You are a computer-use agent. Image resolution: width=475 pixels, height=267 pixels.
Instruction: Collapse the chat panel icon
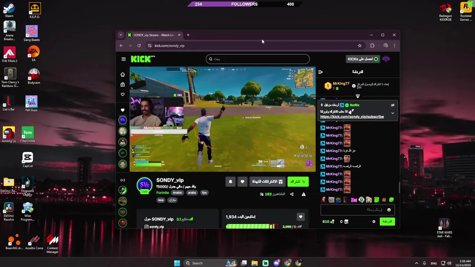pyautogui.click(x=320, y=72)
